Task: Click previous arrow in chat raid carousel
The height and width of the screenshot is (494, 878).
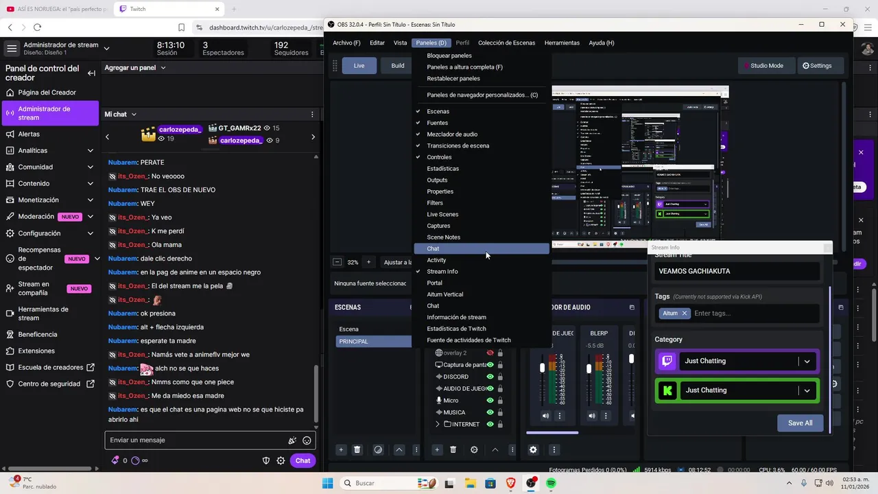Action: click(x=107, y=137)
